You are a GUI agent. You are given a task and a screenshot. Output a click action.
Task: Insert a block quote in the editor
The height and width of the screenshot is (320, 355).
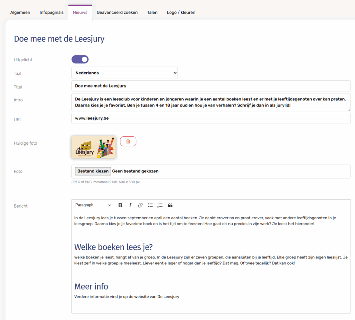click(x=170, y=205)
